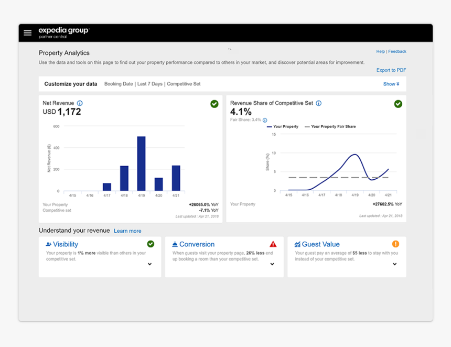Screen dimensions: 451x347
Task: Click the Customize your data label
Action: click(71, 84)
